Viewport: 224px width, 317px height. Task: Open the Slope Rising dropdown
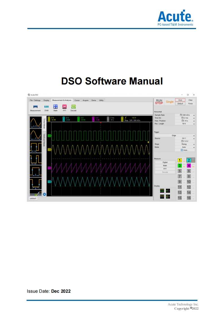[185, 144]
